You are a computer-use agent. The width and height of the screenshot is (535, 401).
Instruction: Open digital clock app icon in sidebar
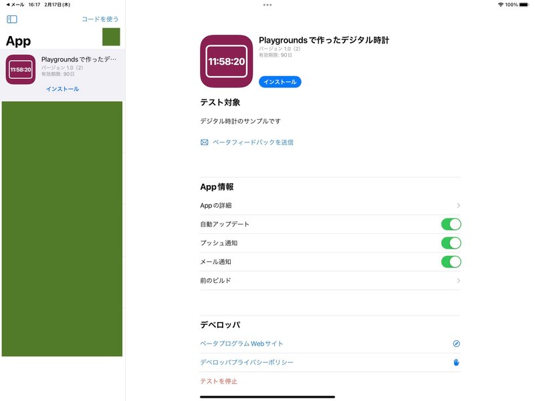coord(21,70)
